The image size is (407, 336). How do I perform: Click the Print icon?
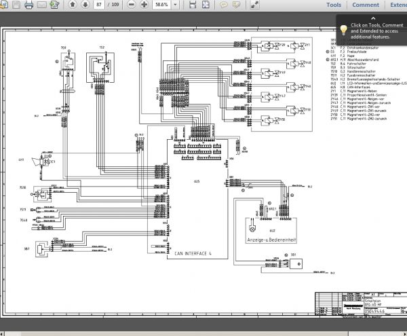(28, 5)
